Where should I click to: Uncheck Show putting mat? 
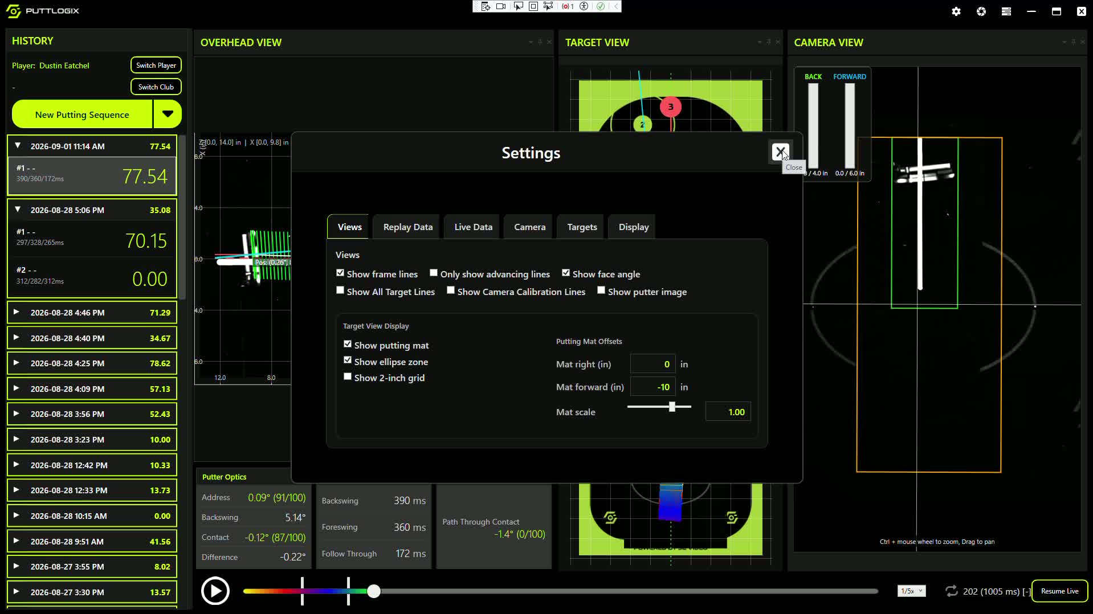point(348,345)
